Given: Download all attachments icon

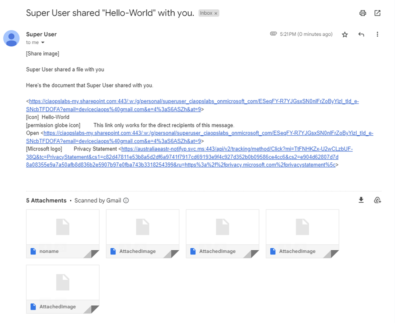Looking at the screenshot, I should pos(361,200).
